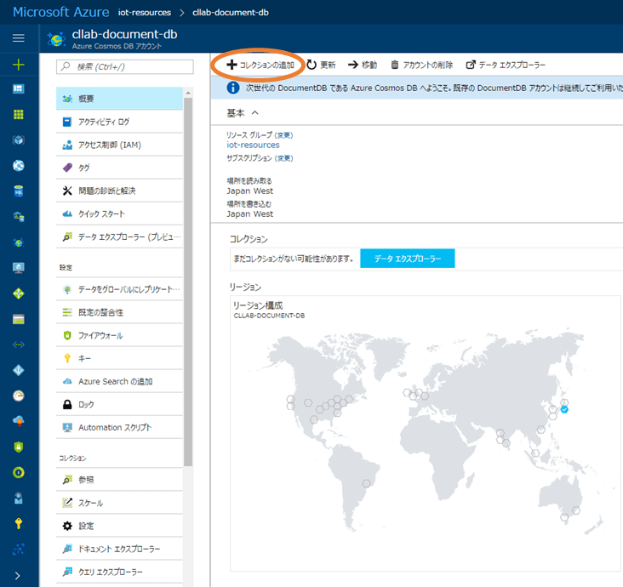
Task: Select クイック スタート menu item
Action: (x=119, y=214)
